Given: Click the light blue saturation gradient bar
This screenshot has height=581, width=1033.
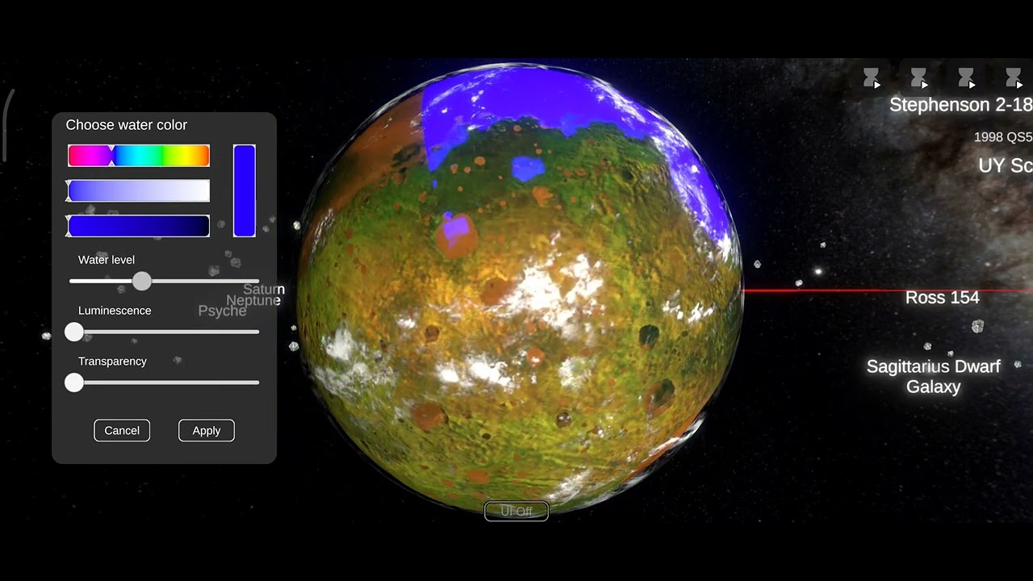Looking at the screenshot, I should click(139, 190).
